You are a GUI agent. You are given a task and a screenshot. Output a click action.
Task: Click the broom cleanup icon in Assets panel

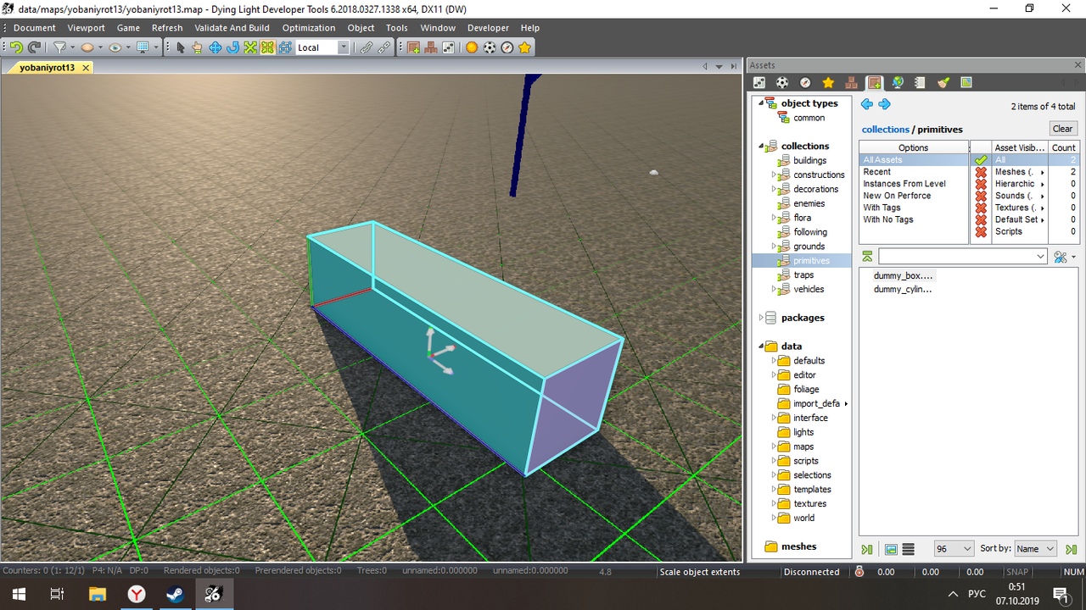point(943,82)
